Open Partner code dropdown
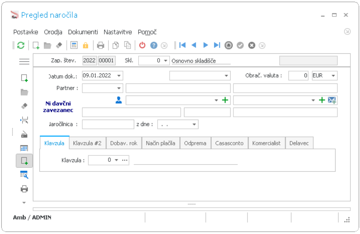The image size is (360, 234). (119, 88)
